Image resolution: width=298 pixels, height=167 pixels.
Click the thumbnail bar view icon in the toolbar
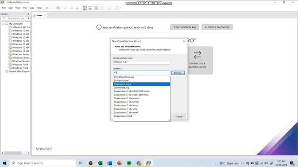click(x=90, y=8)
